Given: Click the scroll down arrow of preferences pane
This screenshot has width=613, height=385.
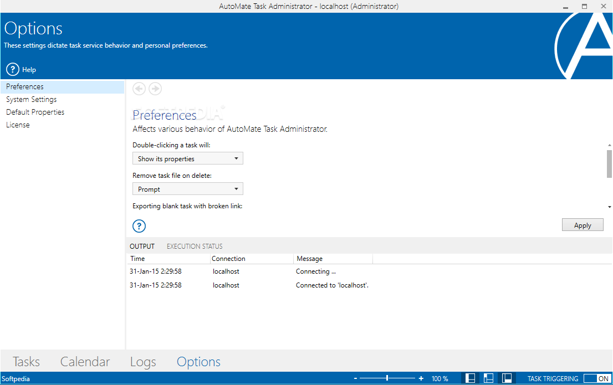Looking at the screenshot, I should pos(610,207).
